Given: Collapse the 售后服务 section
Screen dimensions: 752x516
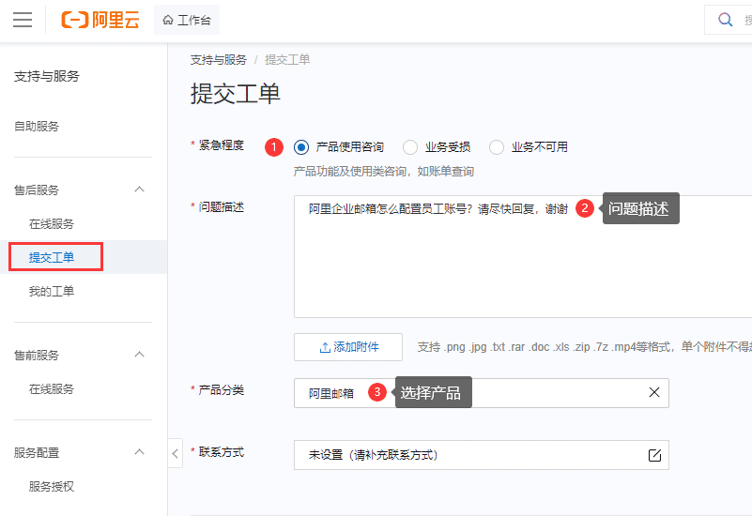Looking at the screenshot, I should click(x=139, y=190).
